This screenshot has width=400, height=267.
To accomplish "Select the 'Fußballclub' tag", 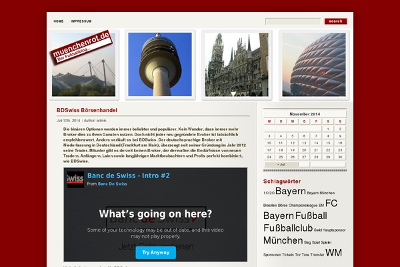I will tap(288, 228).
